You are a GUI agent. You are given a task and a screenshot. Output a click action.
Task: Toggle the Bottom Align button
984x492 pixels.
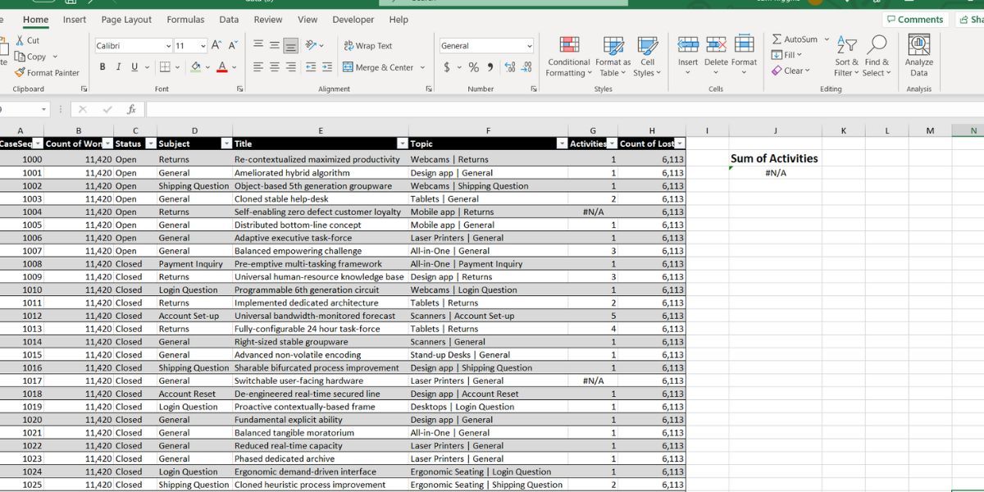coord(291,46)
